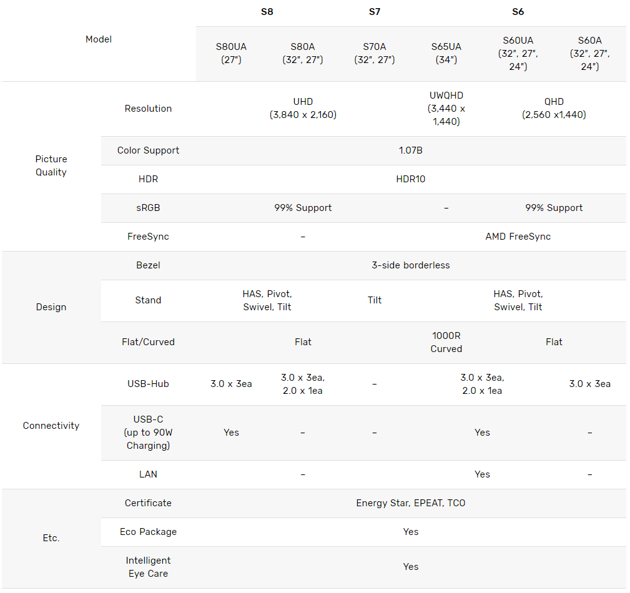Click the UWQHD resolution cell
The width and height of the screenshot is (630, 593).
[446, 109]
